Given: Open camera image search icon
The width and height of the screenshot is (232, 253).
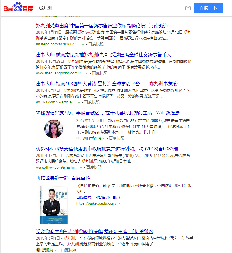Looking at the screenshot, I should tap(188, 8).
